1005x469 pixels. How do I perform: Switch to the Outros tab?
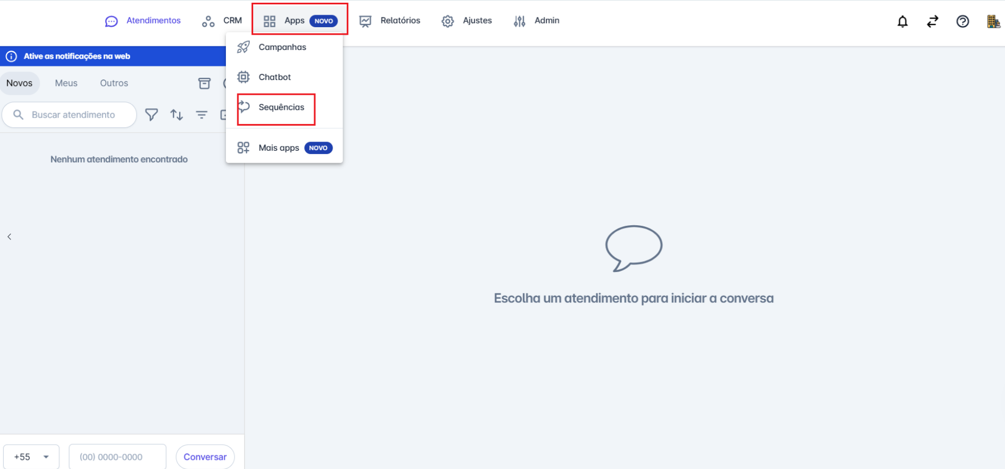coord(114,83)
